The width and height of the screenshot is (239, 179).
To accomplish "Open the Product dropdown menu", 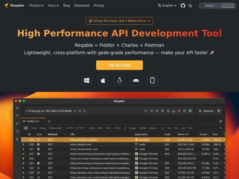I will 36,5.
